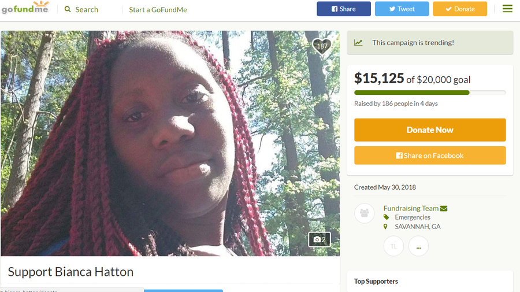Open the Start a GoFundMe link
This screenshot has width=520, height=292.
tap(158, 10)
